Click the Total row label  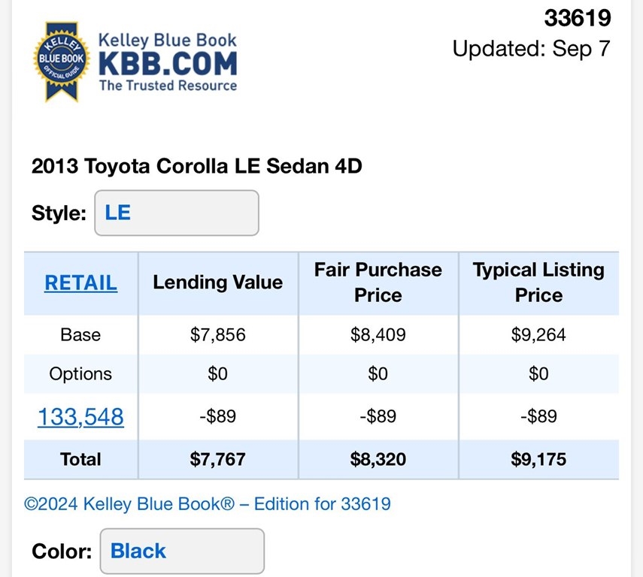click(80, 459)
